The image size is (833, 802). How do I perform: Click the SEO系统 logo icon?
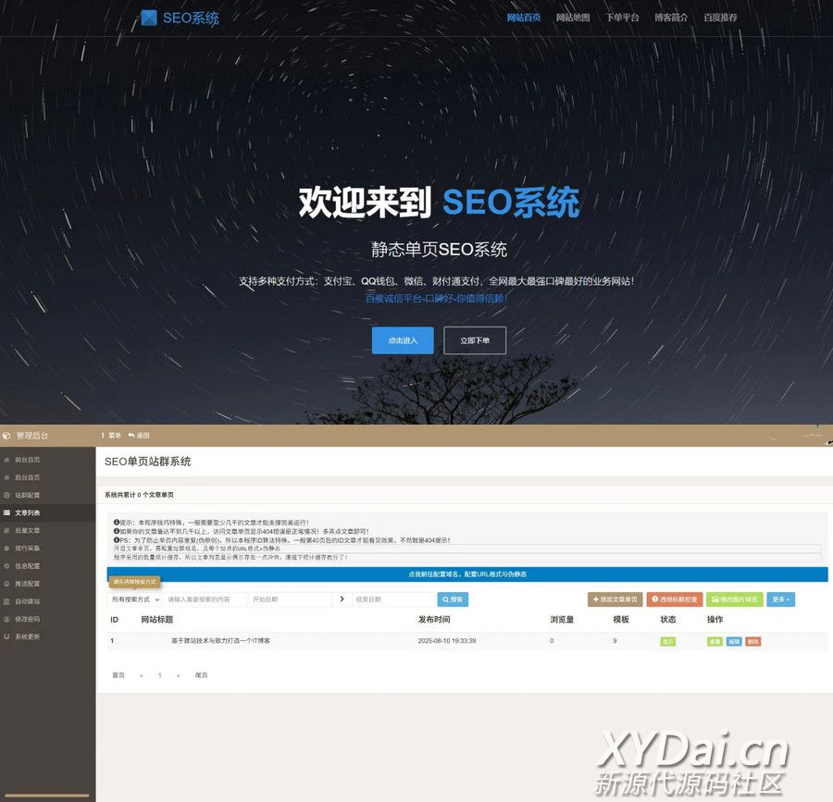[x=149, y=18]
